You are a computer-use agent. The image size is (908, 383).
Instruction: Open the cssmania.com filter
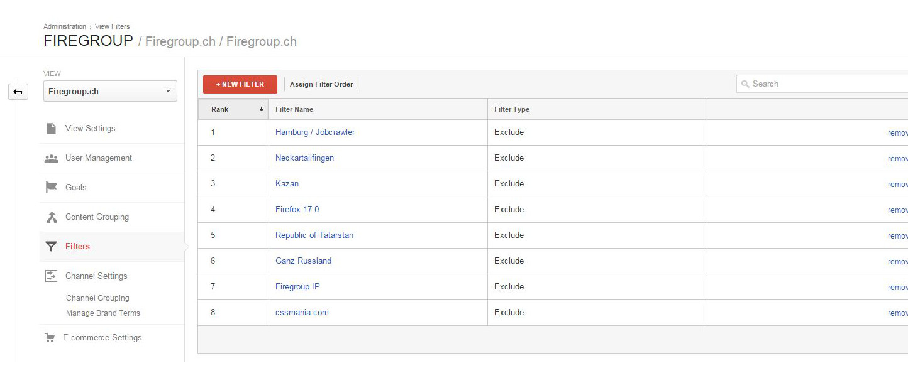[x=302, y=313]
